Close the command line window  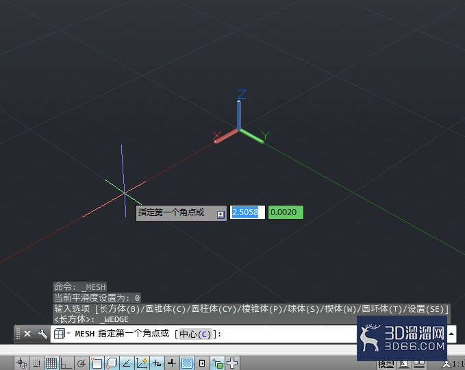(27, 334)
